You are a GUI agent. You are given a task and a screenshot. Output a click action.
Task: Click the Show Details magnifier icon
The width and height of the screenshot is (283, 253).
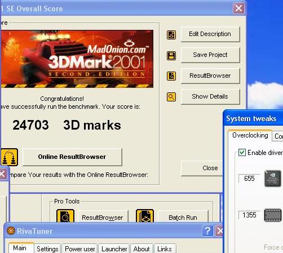coord(171,97)
